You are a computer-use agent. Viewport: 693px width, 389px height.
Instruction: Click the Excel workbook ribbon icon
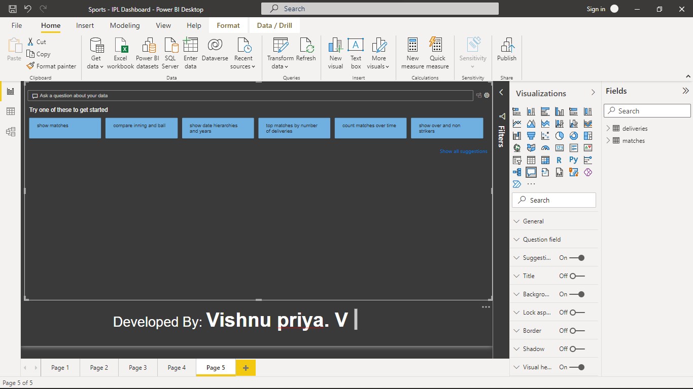pyautogui.click(x=120, y=53)
